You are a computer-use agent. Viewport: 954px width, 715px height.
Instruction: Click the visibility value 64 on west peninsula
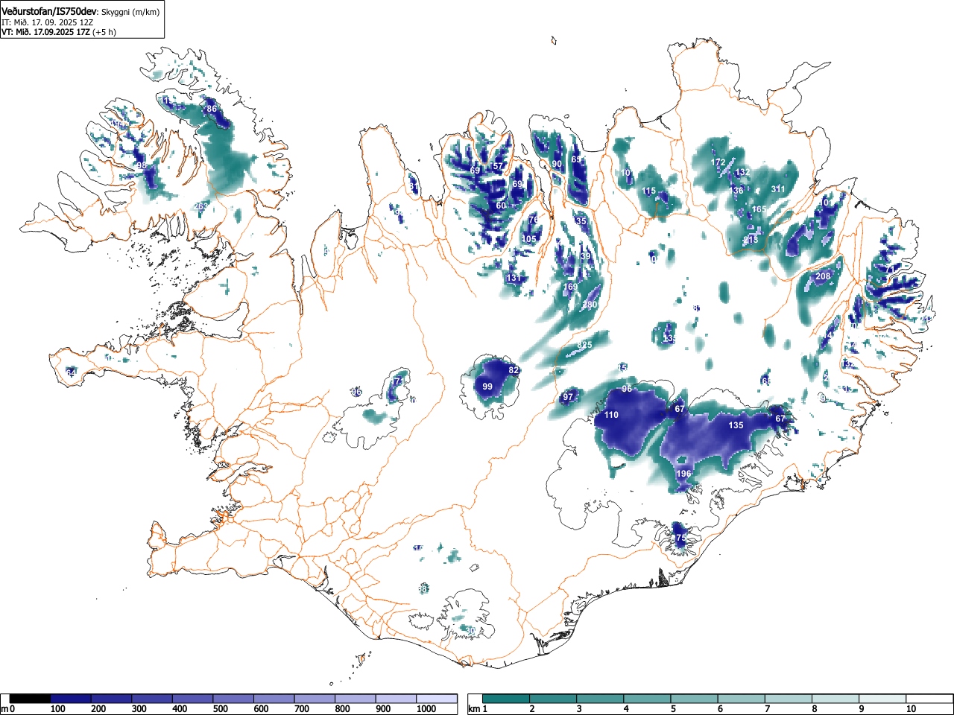(x=71, y=372)
